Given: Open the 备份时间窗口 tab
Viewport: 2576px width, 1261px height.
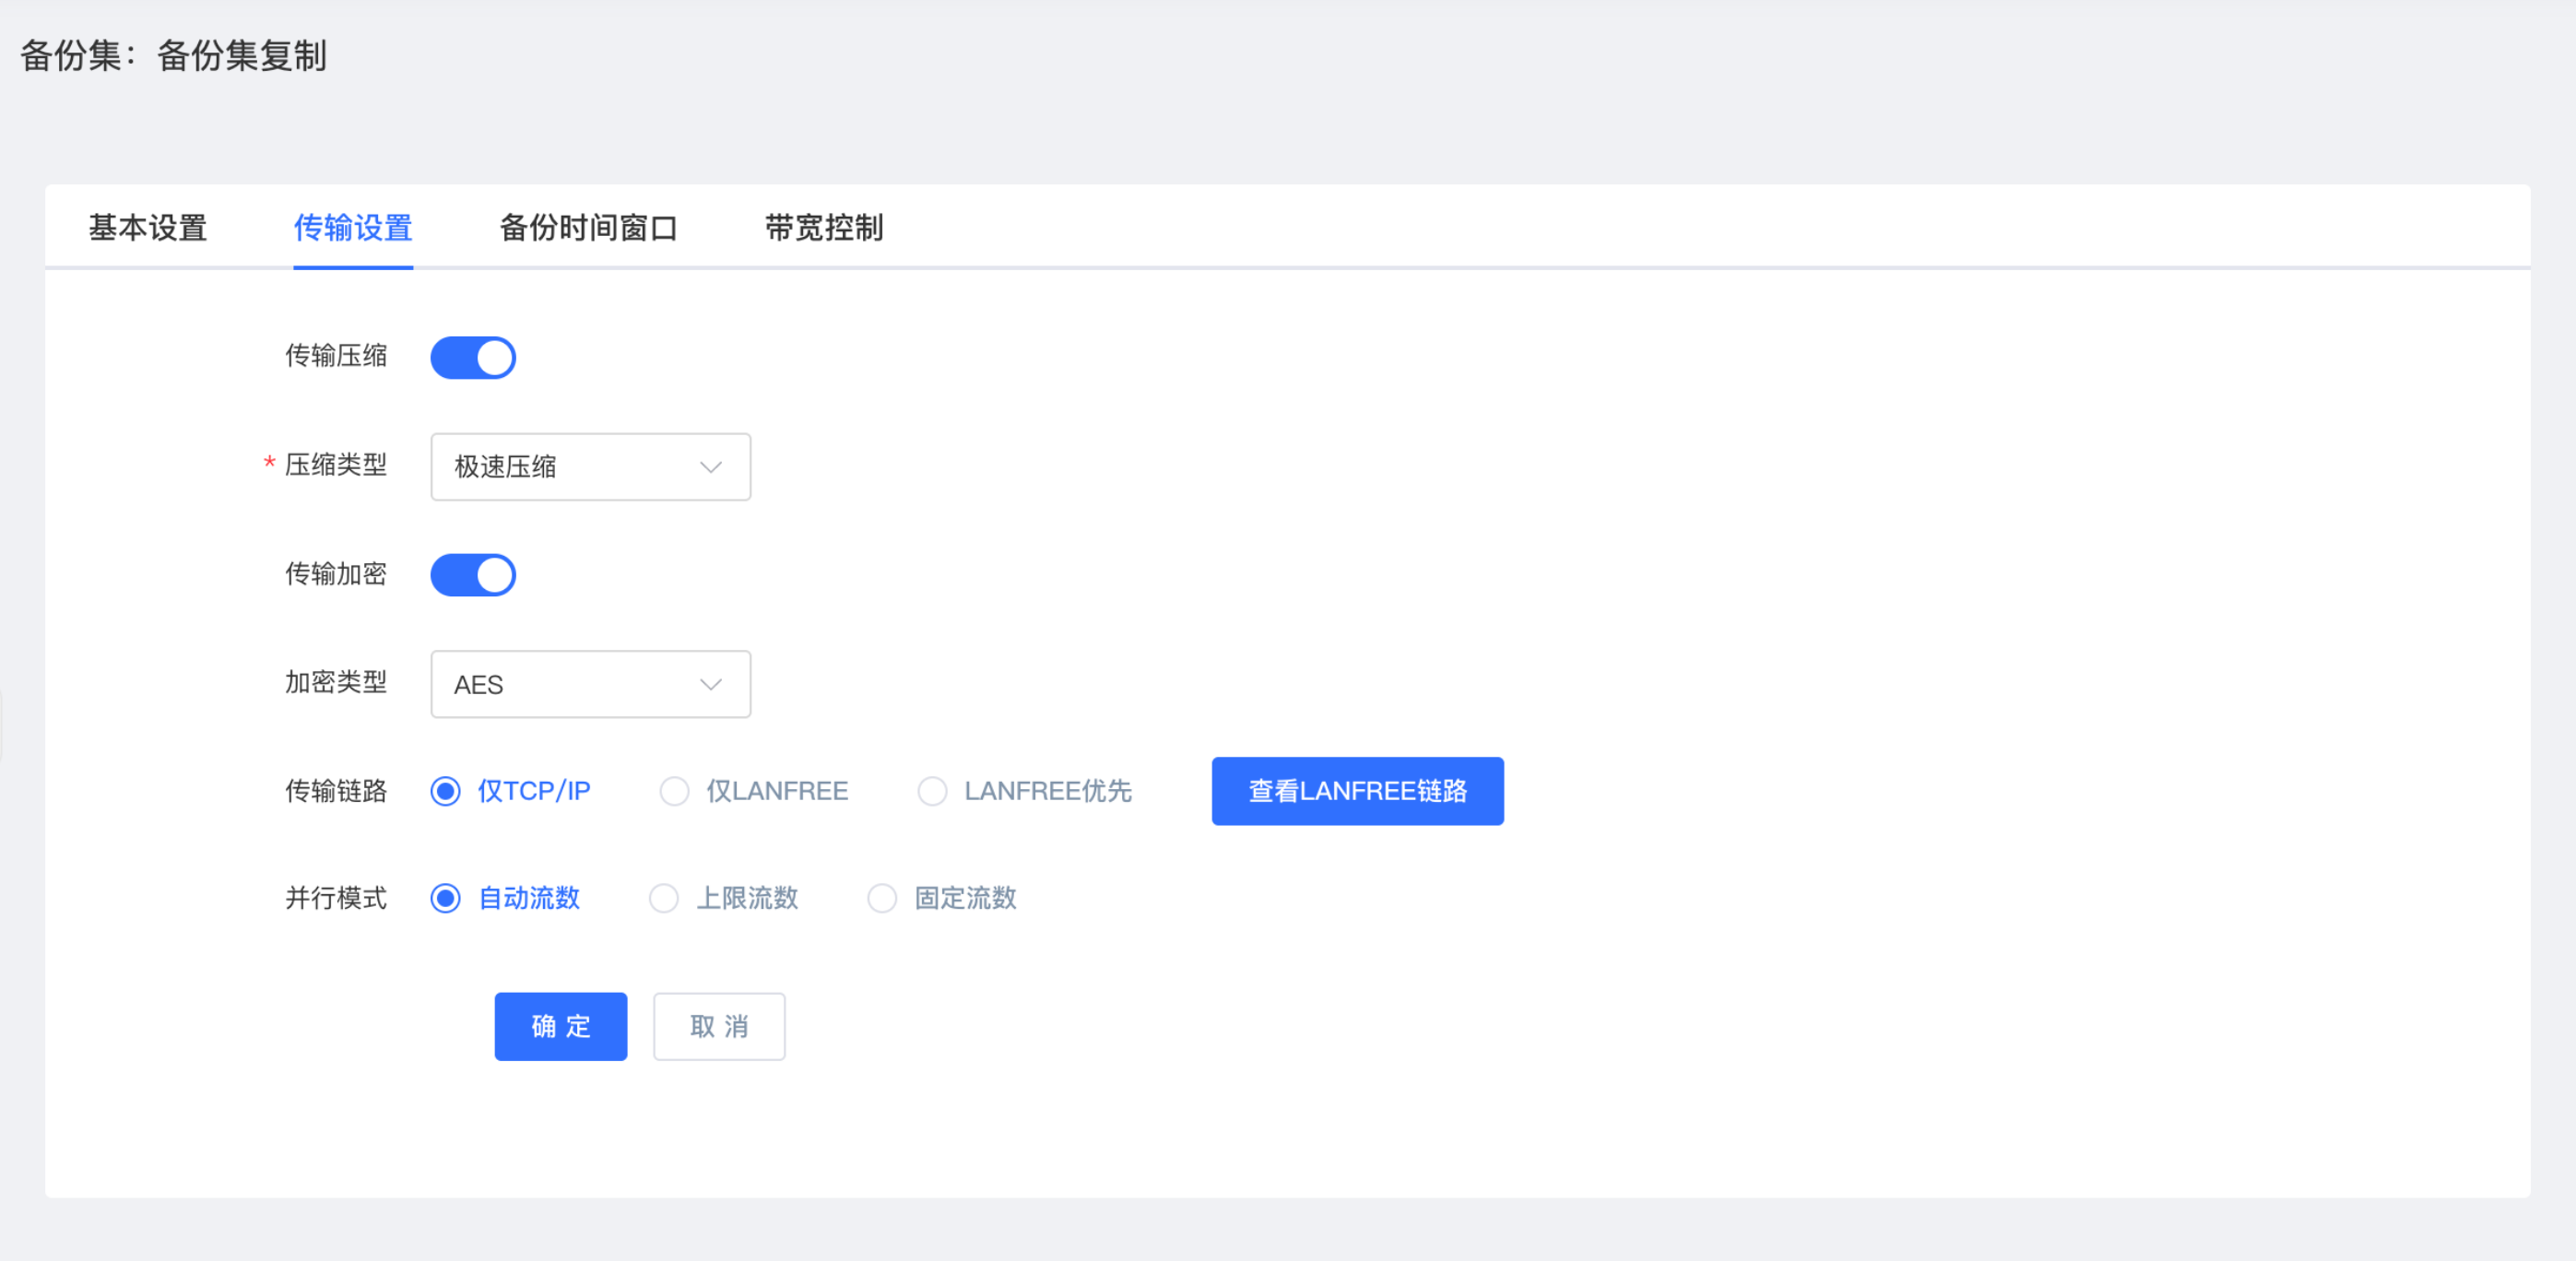Looking at the screenshot, I should point(588,228).
